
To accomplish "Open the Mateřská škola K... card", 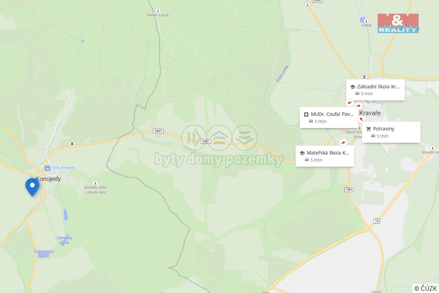I will point(325,156).
